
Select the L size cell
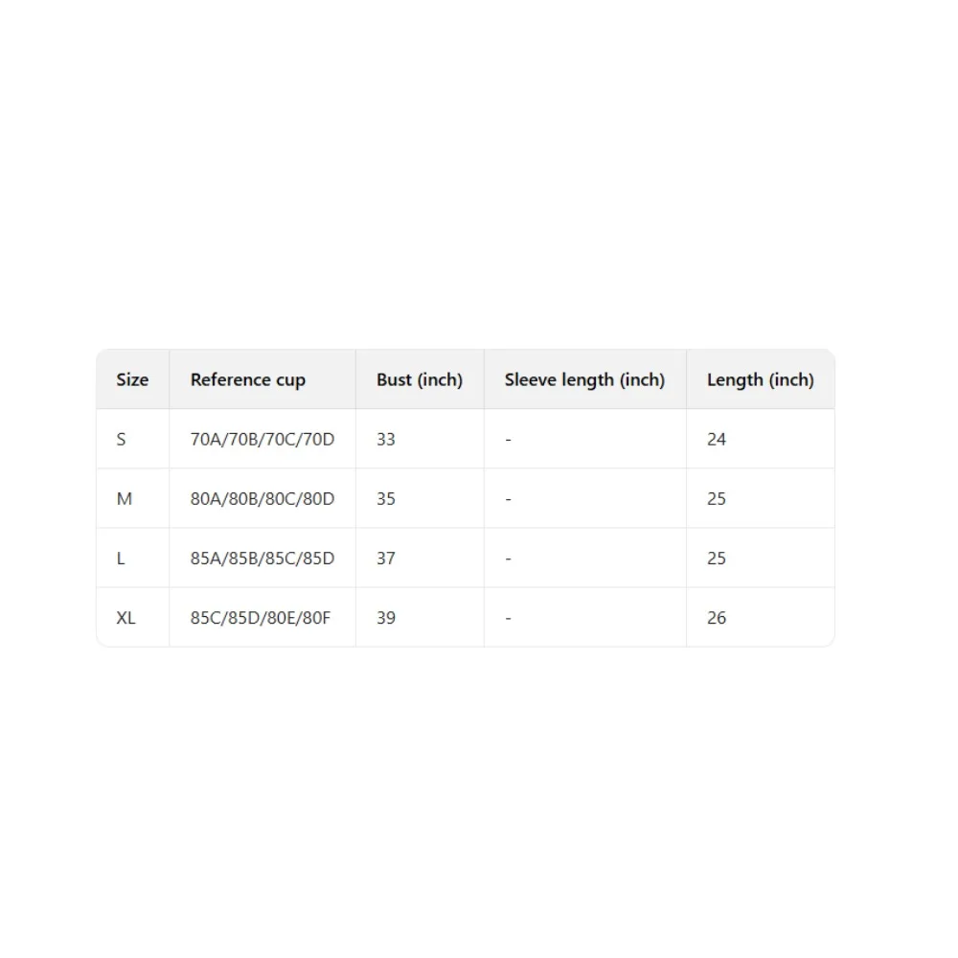coord(121,559)
